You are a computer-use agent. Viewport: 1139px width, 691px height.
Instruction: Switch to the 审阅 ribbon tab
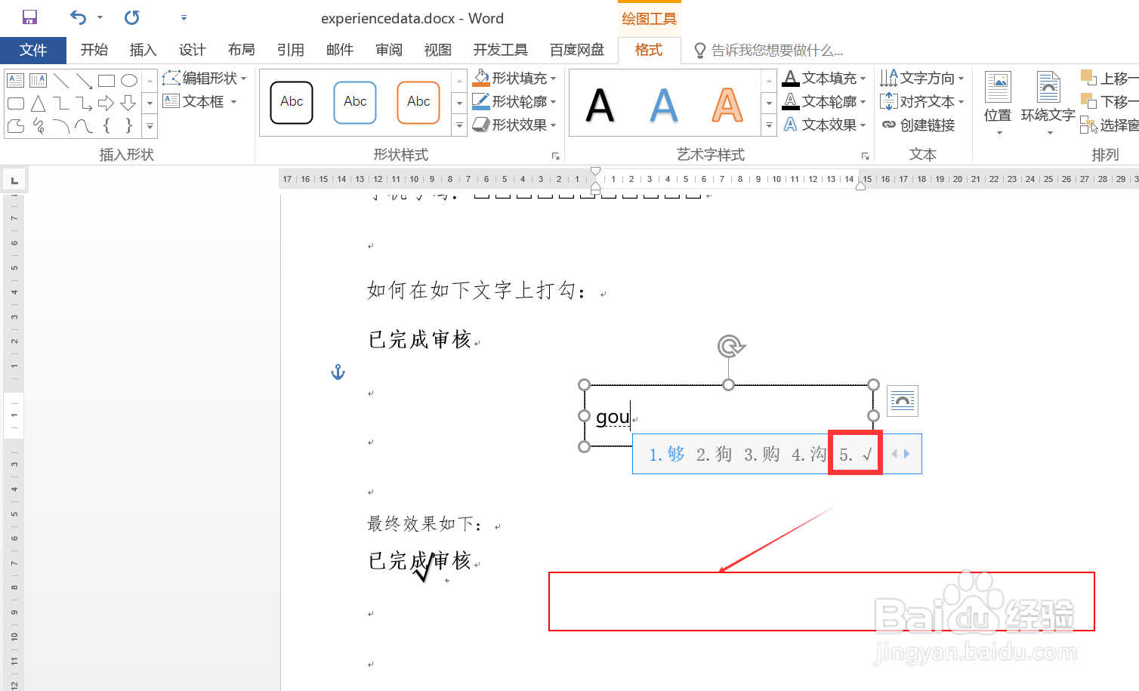pos(388,50)
